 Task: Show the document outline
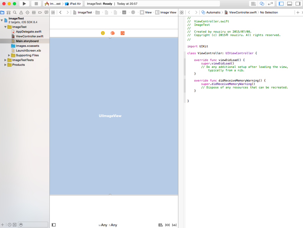[x=54, y=225]
